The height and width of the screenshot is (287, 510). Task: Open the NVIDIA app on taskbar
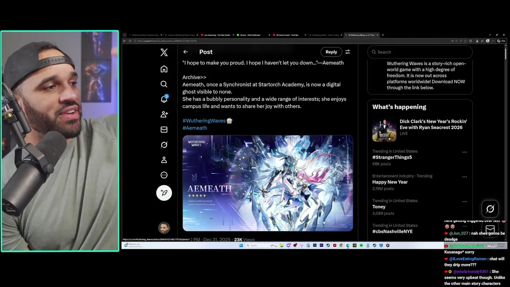coord(355,246)
